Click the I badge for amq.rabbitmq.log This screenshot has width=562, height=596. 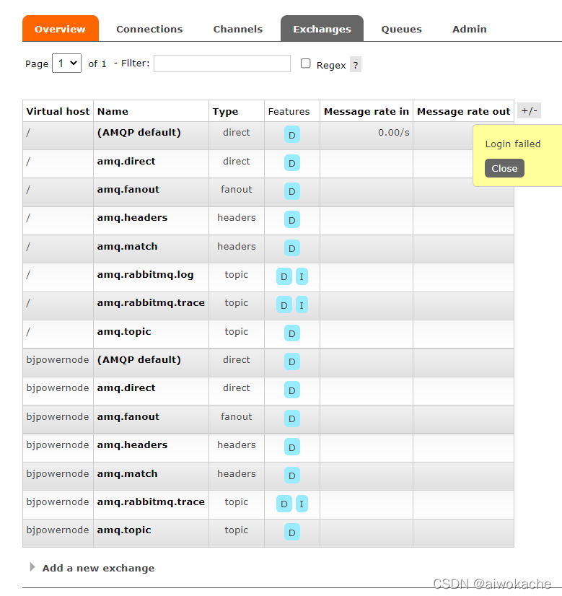tap(302, 276)
